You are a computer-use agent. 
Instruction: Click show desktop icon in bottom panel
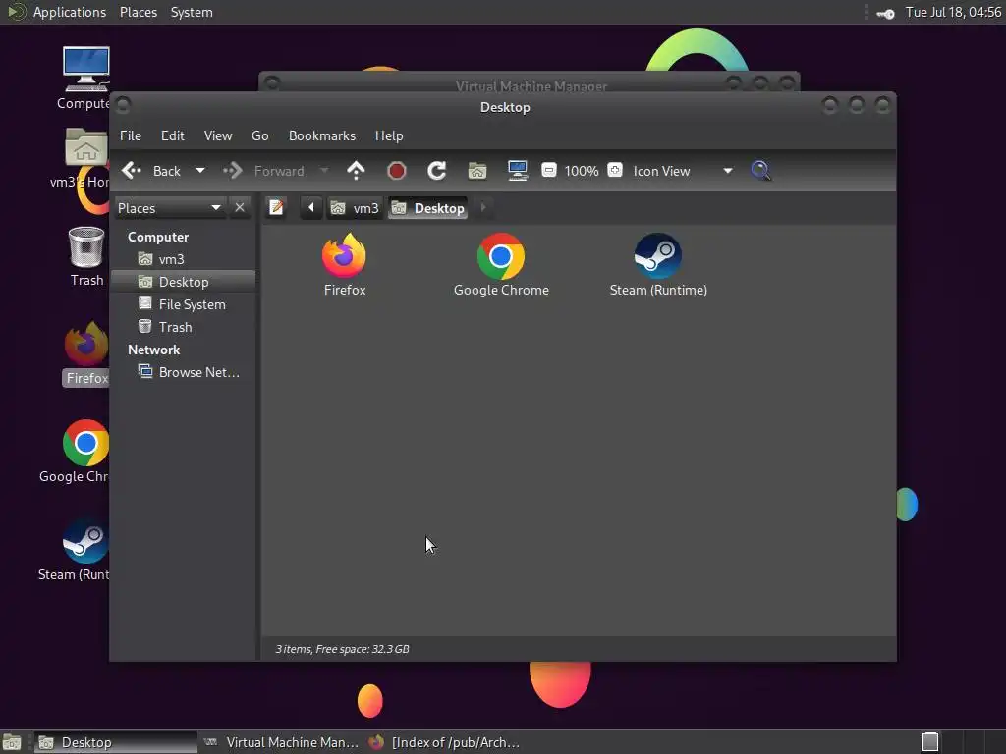click(x=12, y=742)
